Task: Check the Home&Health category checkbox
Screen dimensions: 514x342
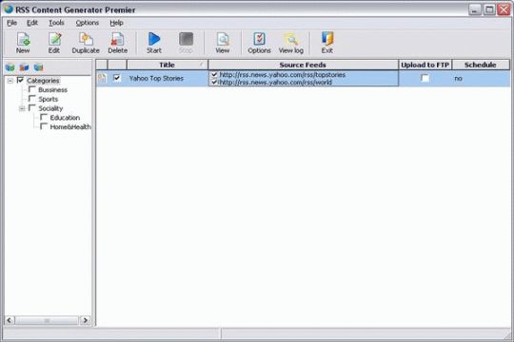Action: tap(44, 126)
